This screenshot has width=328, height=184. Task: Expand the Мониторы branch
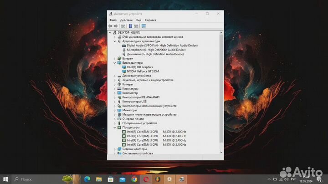115,110
